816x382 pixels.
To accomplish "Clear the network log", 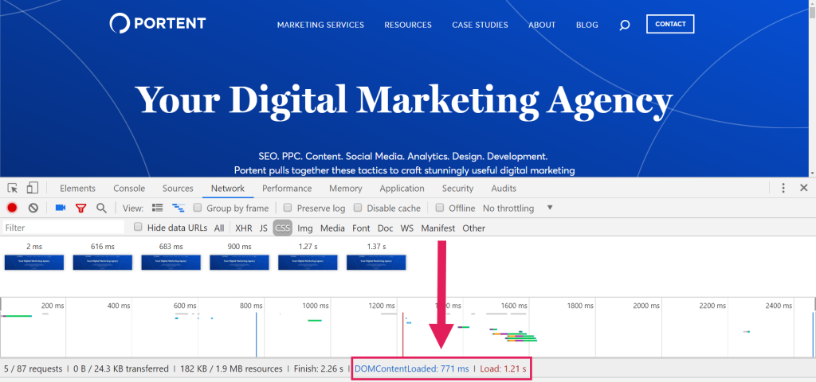I will 33,208.
